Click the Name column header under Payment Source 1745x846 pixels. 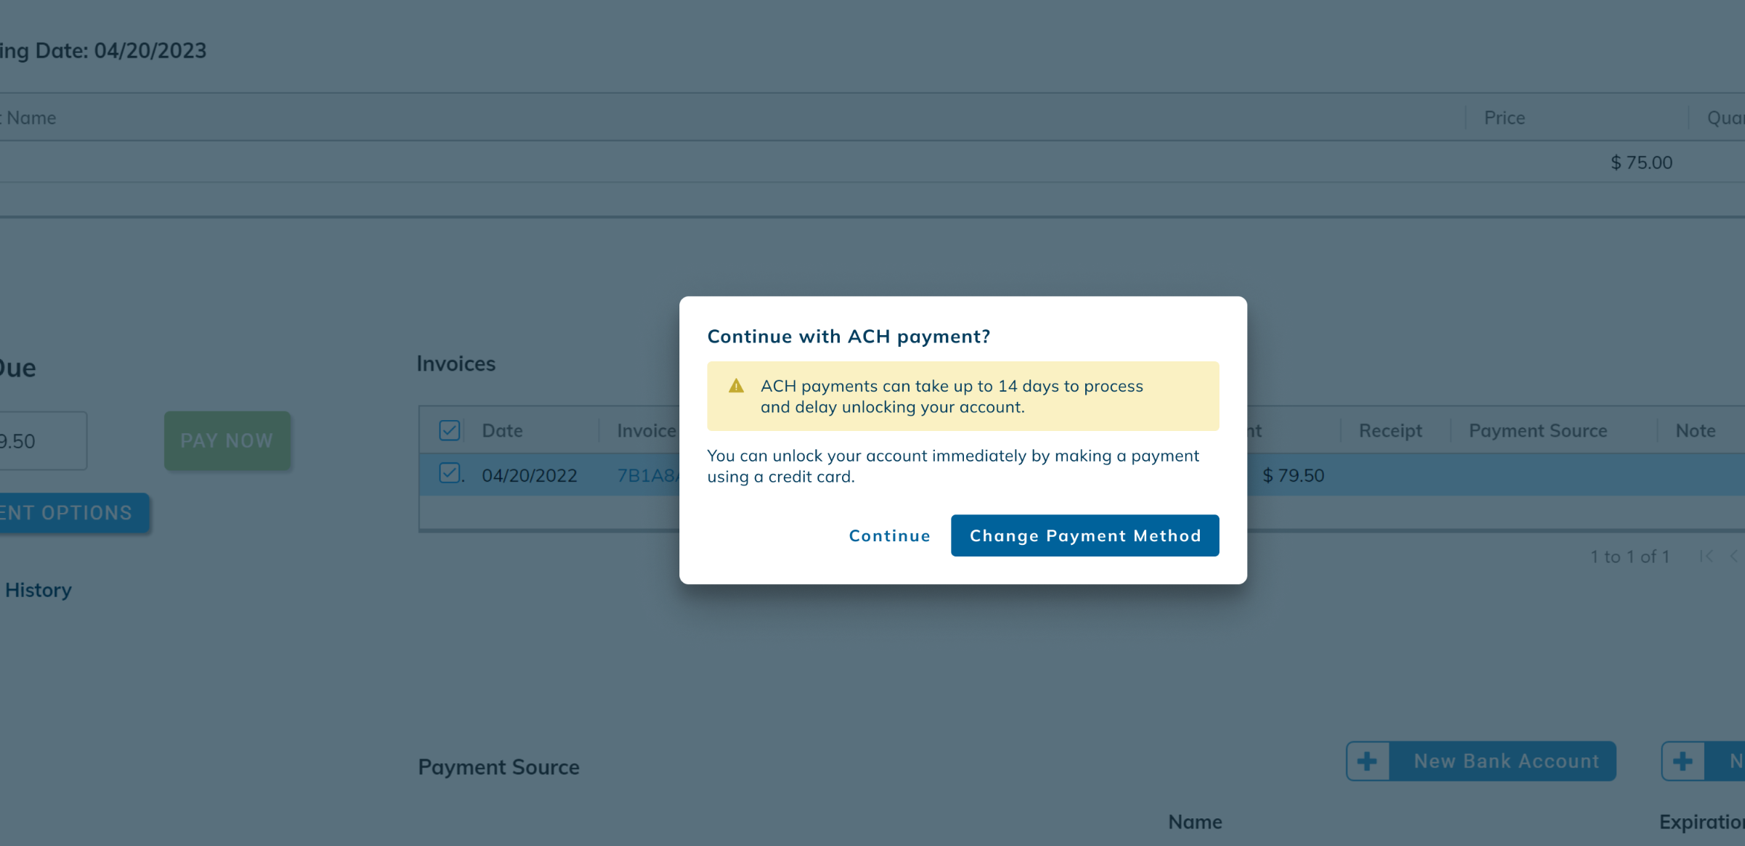click(1195, 822)
